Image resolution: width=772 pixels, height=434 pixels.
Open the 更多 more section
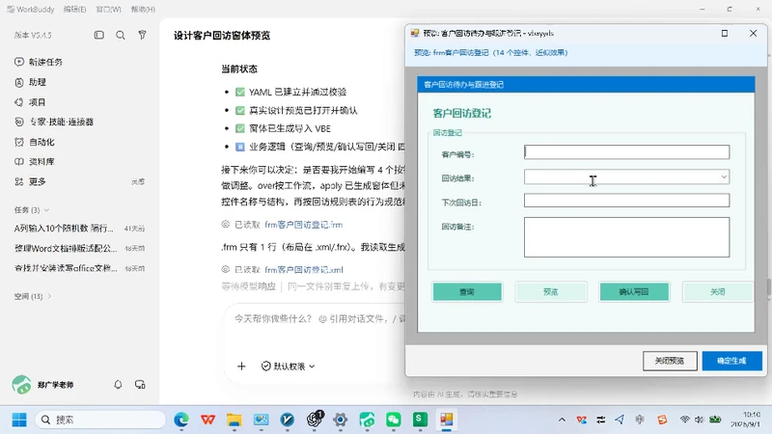(x=30, y=182)
